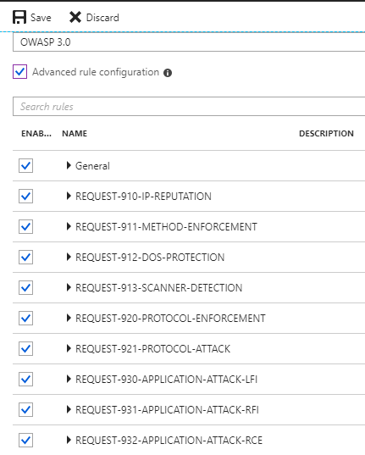The height and width of the screenshot is (455, 365).
Task: Click the Save floppy disk icon
Action: (x=19, y=18)
